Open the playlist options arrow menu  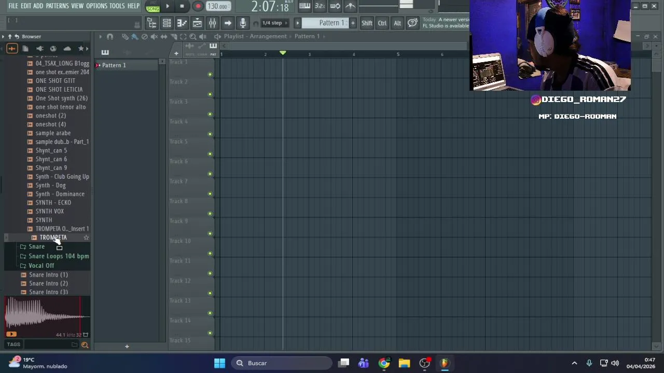click(x=101, y=36)
